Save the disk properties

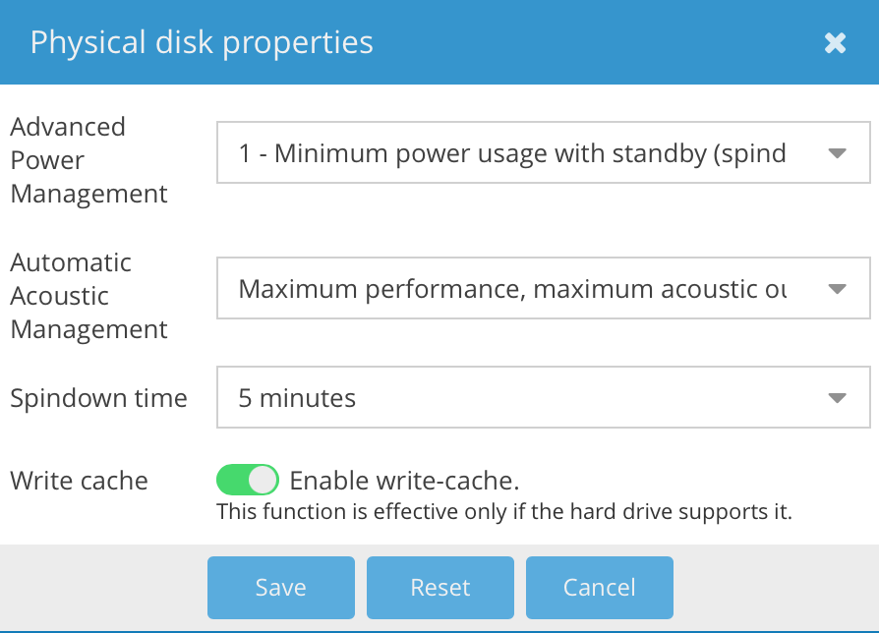(x=280, y=588)
